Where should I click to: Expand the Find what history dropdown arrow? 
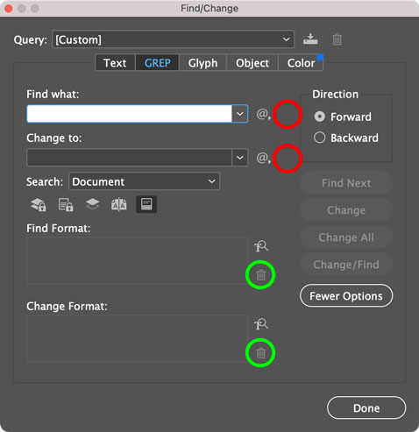(240, 114)
